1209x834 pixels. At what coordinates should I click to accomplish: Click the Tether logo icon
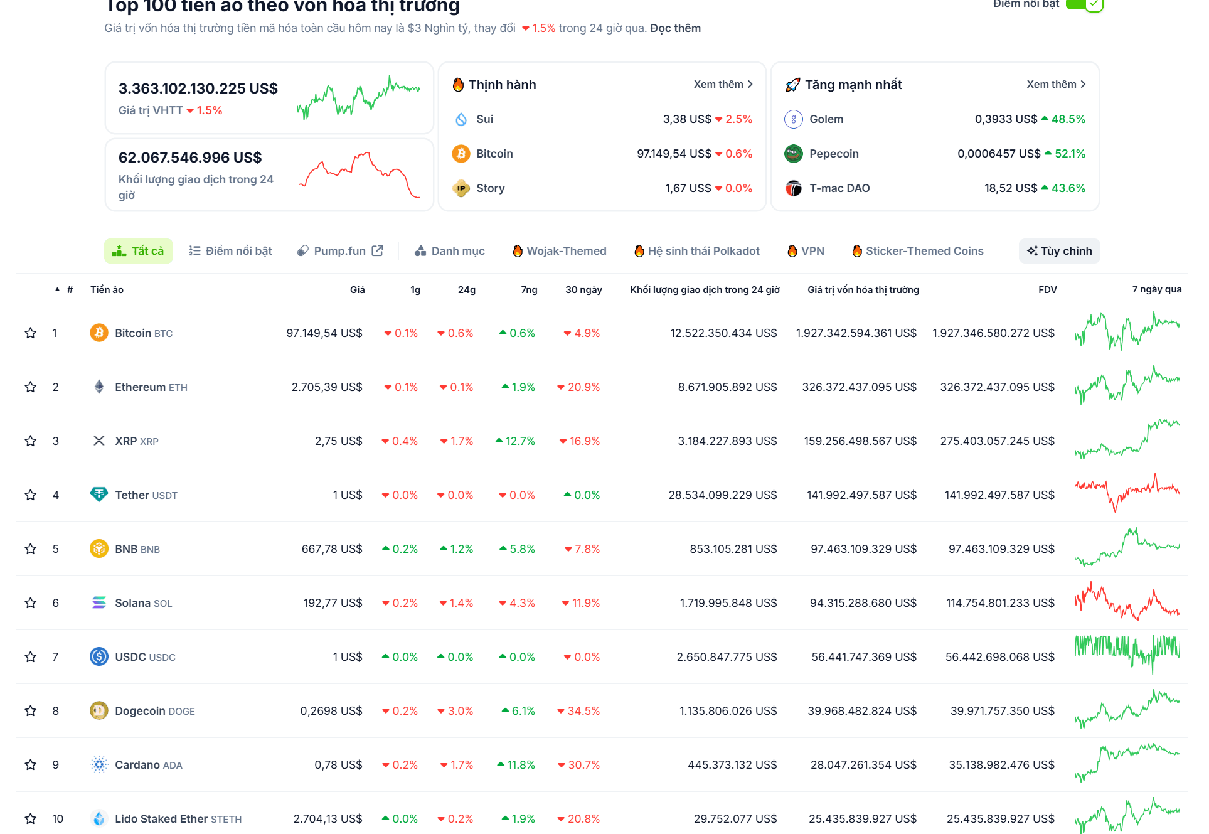coord(99,495)
